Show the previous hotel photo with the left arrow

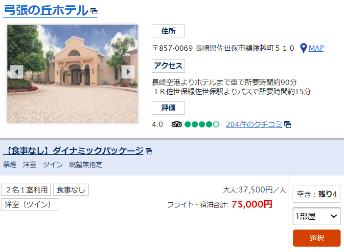tap(17, 72)
